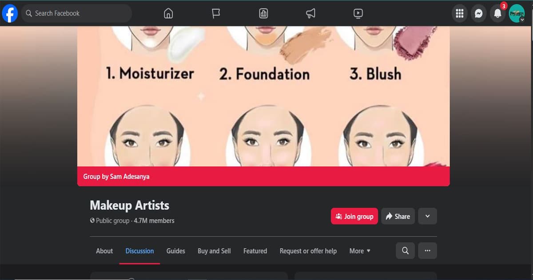The width and height of the screenshot is (533, 280).
Task: Open the Facebook logo home link
Action: pos(10,13)
